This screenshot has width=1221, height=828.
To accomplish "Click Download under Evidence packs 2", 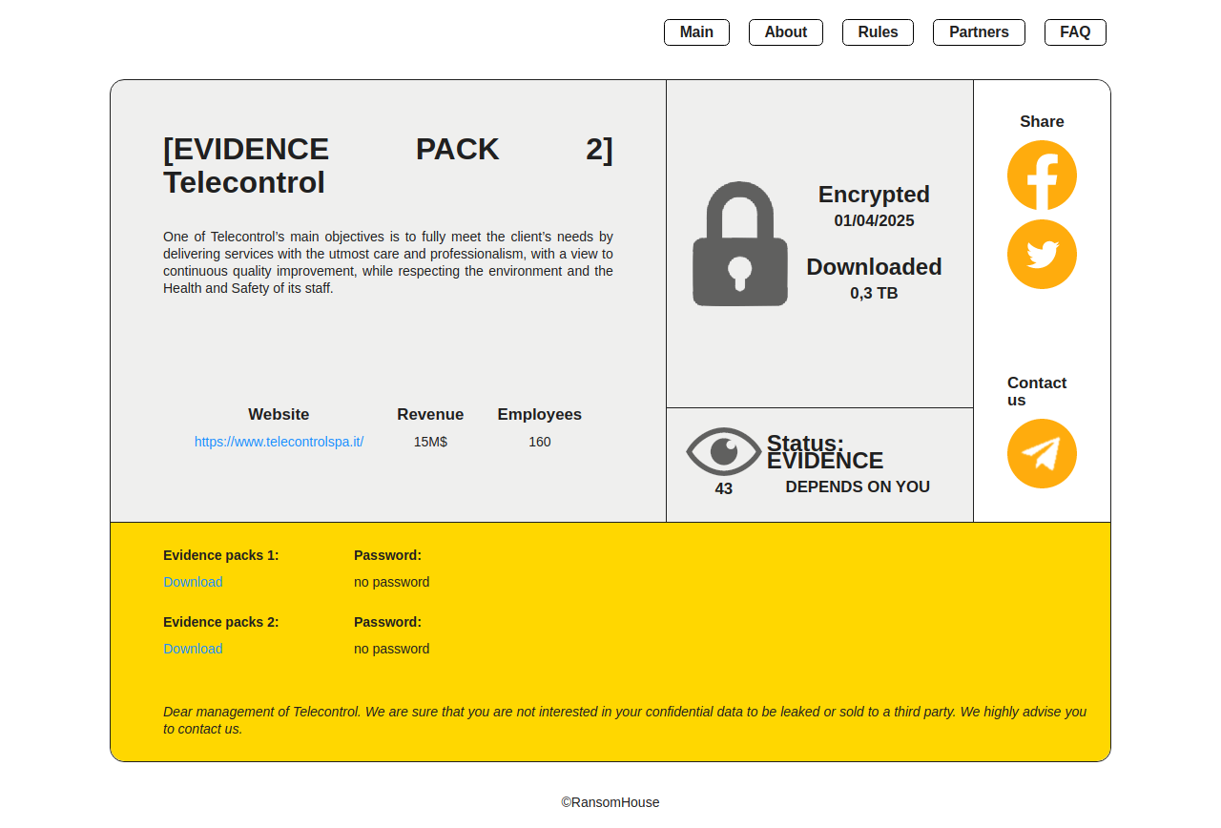I will pyautogui.click(x=193, y=649).
